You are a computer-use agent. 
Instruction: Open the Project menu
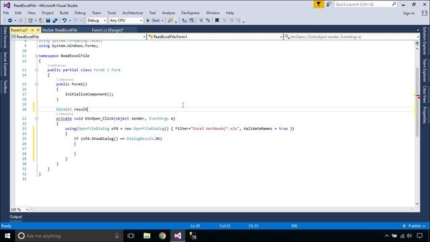coord(48,13)
